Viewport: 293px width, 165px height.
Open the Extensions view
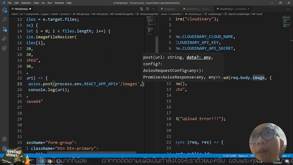(x=5, y=48)
